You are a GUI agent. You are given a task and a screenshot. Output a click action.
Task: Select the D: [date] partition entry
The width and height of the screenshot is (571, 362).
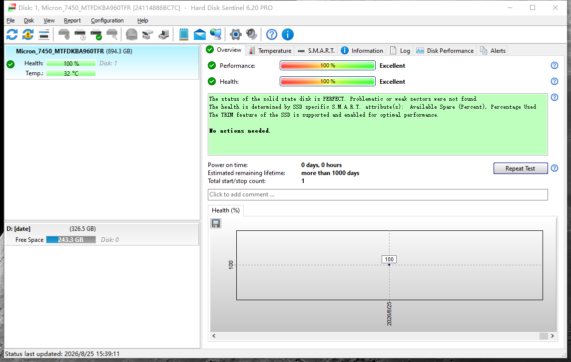pyautogui.click(x=102, y=234)
